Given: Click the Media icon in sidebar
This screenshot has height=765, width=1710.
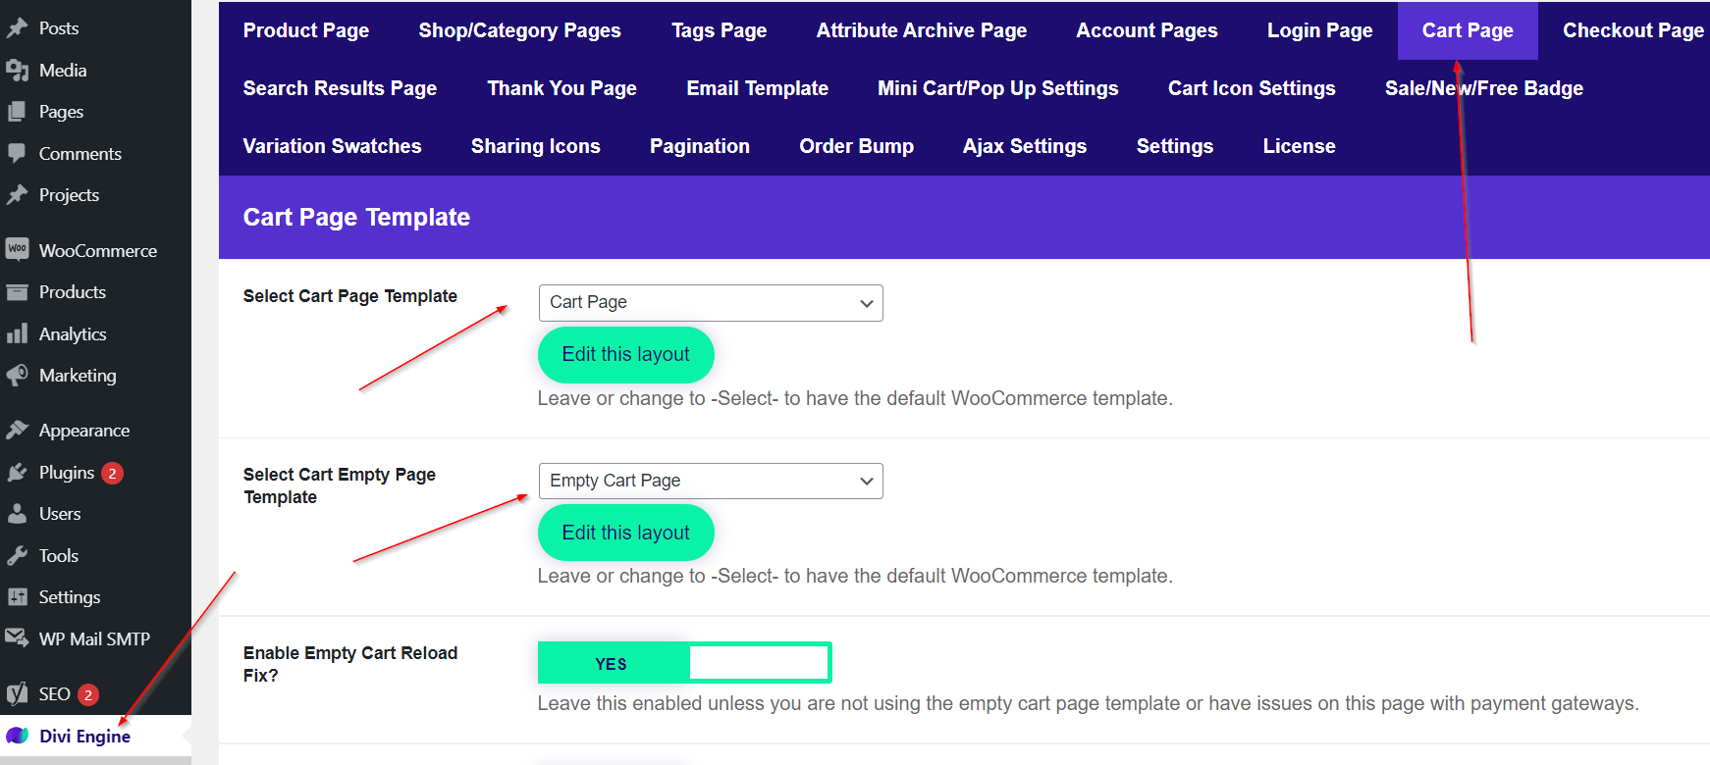Looking at the screenshot, I should (17, 71).
